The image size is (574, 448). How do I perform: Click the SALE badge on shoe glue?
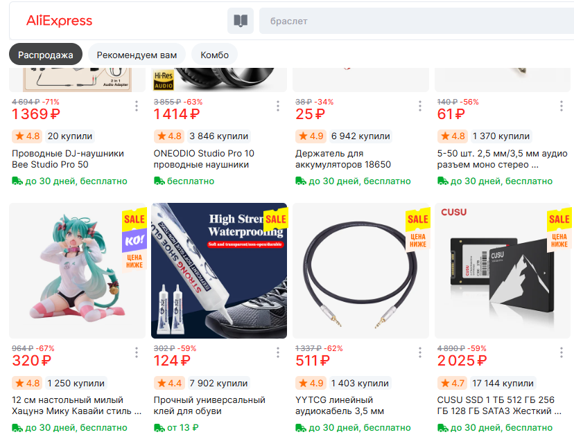pos(275,219)
